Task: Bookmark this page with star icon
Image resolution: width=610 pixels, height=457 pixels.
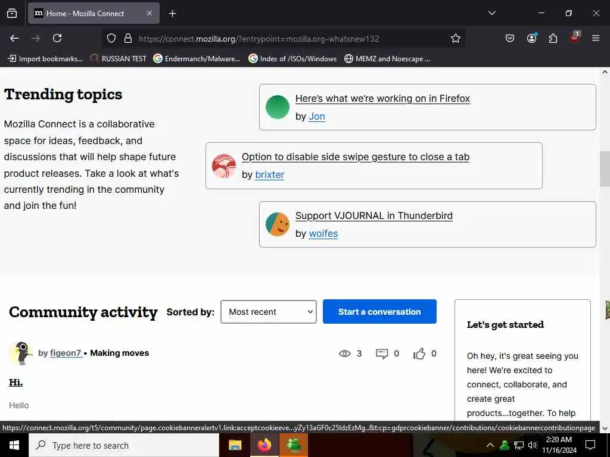Action: point(456,38)
